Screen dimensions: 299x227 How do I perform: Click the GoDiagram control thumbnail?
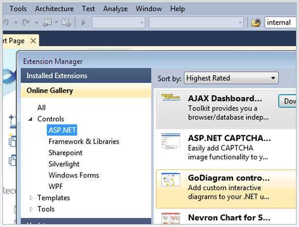[171, 180]
